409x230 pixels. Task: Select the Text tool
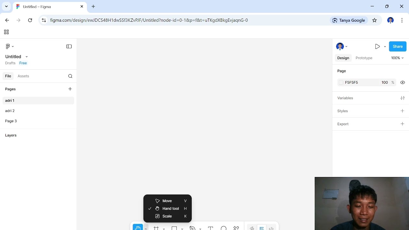point(211,228)
